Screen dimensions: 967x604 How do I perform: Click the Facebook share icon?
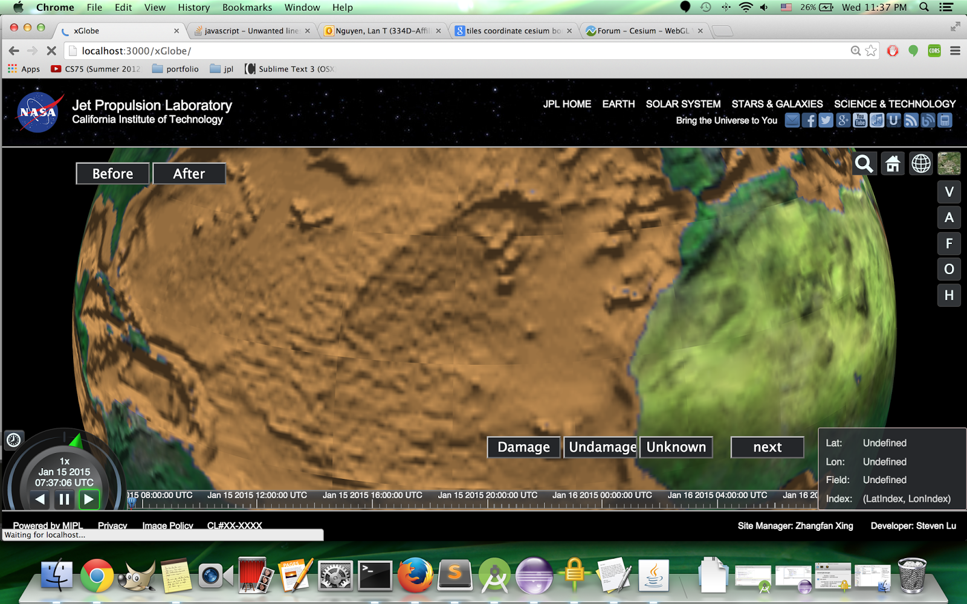click(809, 120)
